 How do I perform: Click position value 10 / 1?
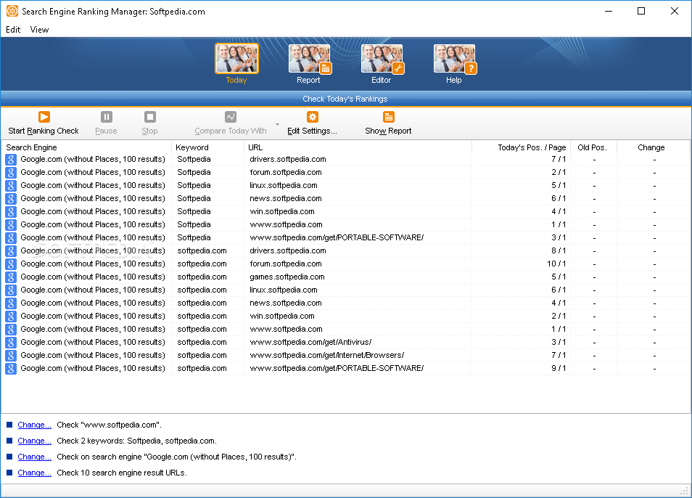[556, 264]
